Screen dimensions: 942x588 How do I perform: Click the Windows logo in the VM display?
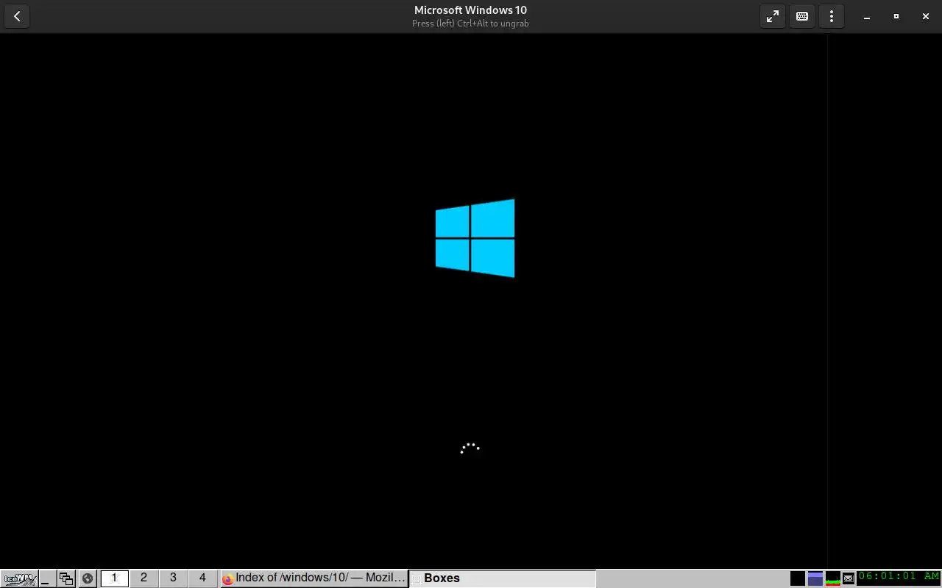pyautogui.click(x=475, y=238)
